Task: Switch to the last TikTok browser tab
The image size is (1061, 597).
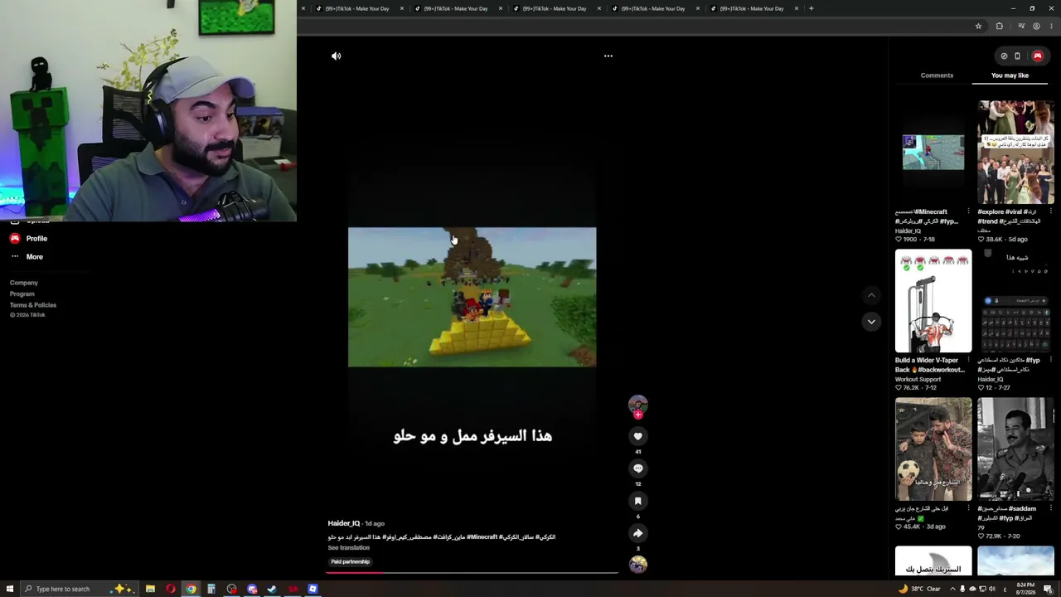Action: 751,8
